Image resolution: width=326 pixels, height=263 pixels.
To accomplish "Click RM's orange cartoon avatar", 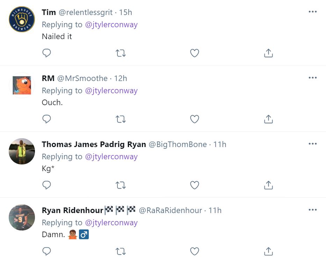I will [22, 85].
